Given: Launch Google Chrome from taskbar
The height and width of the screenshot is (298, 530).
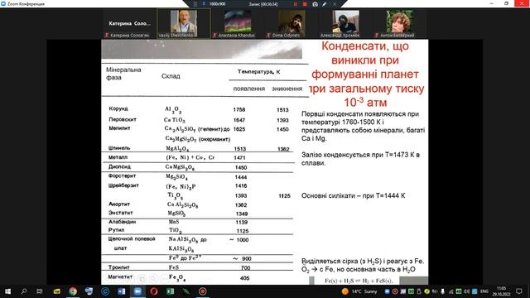Looking at the screenshot, I should (73, 291).
